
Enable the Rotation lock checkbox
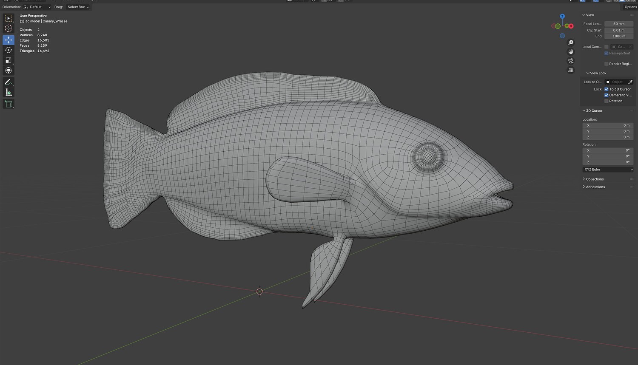tap(606, 101)
